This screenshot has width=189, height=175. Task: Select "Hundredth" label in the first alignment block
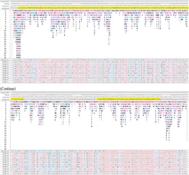click(x=5, y=2)
